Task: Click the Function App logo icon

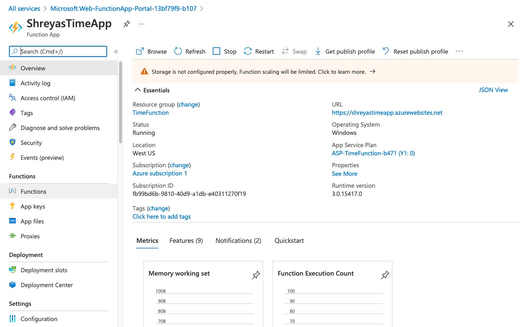Action: pyautogui.click(x=15, y=28)
